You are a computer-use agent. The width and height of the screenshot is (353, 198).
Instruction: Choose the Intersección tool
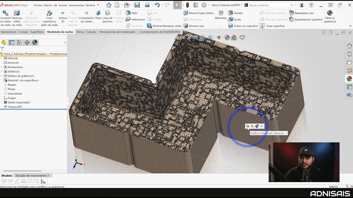[135, 20]
